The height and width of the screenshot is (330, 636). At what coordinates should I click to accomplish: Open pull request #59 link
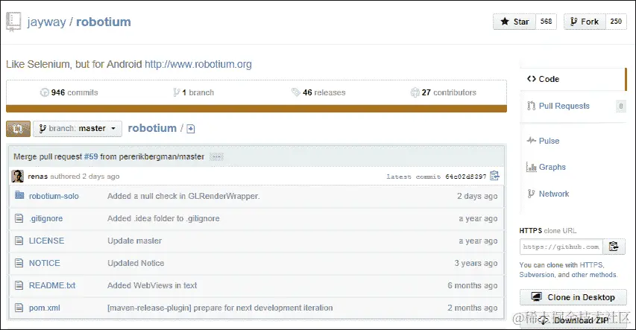91,156
